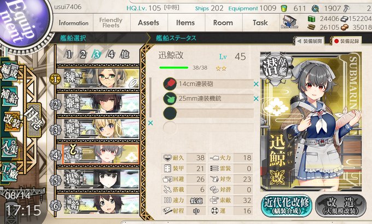Viewport: 372px width, 224px height.
Task: Switch to fleet tab 2
Action: [x=83, y=55]
